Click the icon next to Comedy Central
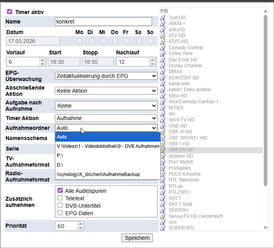 [x=163, y=48]
